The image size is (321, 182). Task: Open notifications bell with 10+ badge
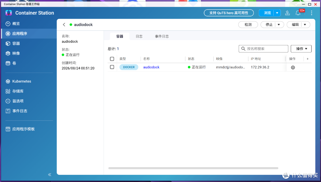pos(298,13)
